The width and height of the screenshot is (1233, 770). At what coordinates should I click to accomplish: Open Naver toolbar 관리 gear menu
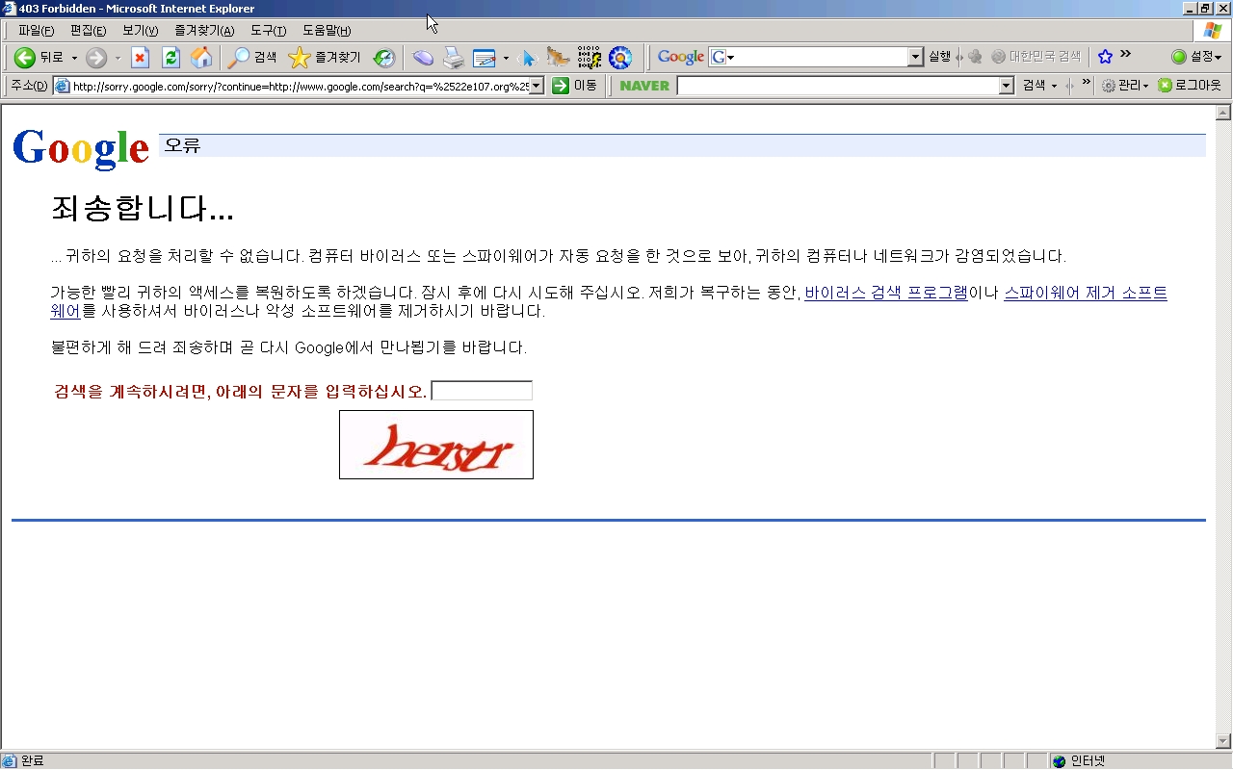1125,86
